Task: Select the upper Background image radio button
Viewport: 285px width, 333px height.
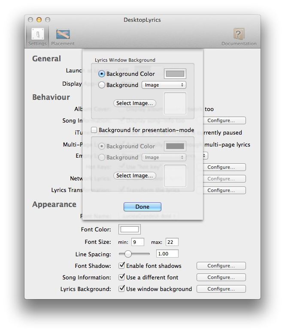Action: pos(102,85)
